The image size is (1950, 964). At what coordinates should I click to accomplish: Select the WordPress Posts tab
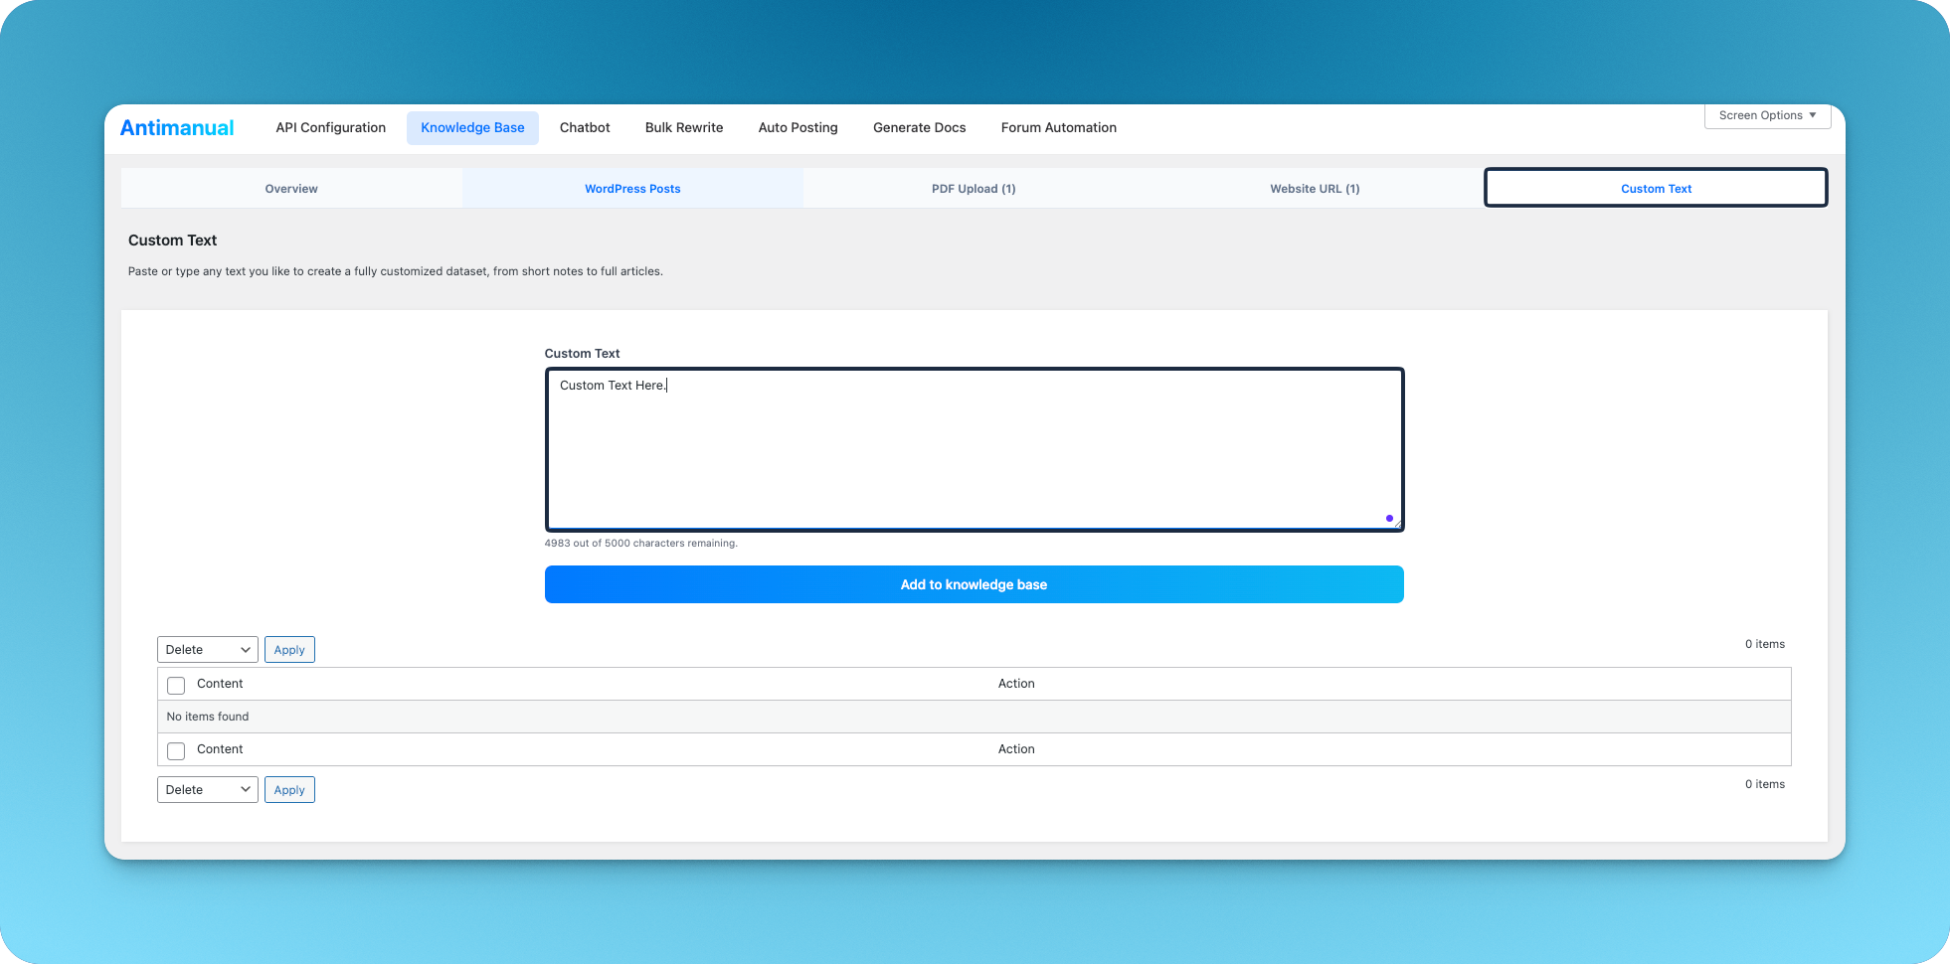coord(632,189)
